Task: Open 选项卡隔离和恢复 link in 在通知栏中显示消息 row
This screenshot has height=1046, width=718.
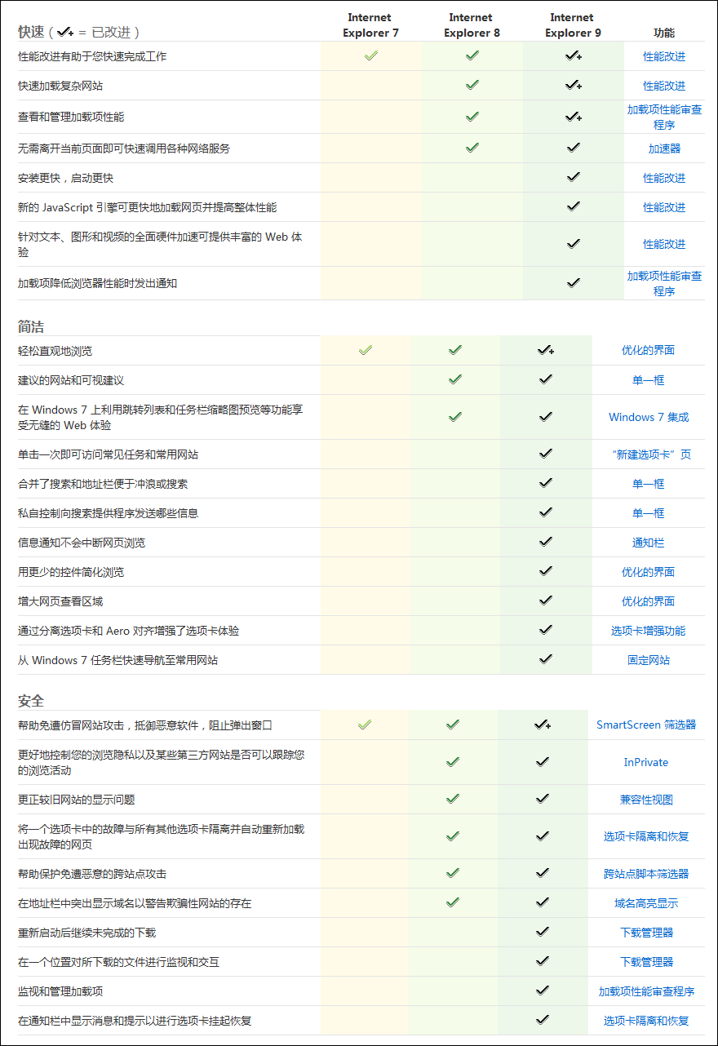Action: coord(646,1021)
